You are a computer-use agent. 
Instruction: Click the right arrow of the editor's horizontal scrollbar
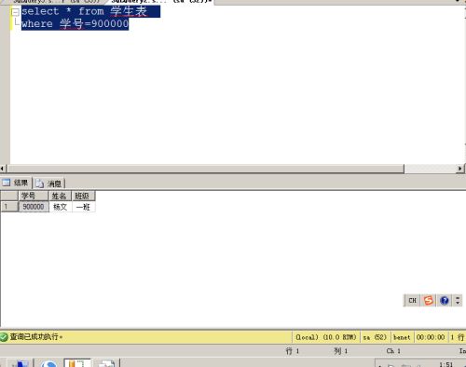click(x=459, y=169)
